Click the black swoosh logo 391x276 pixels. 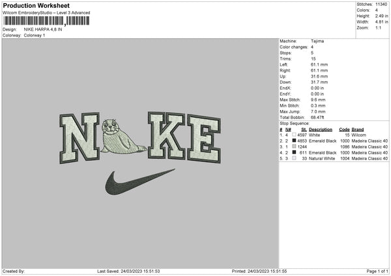[x=140, y=182]
